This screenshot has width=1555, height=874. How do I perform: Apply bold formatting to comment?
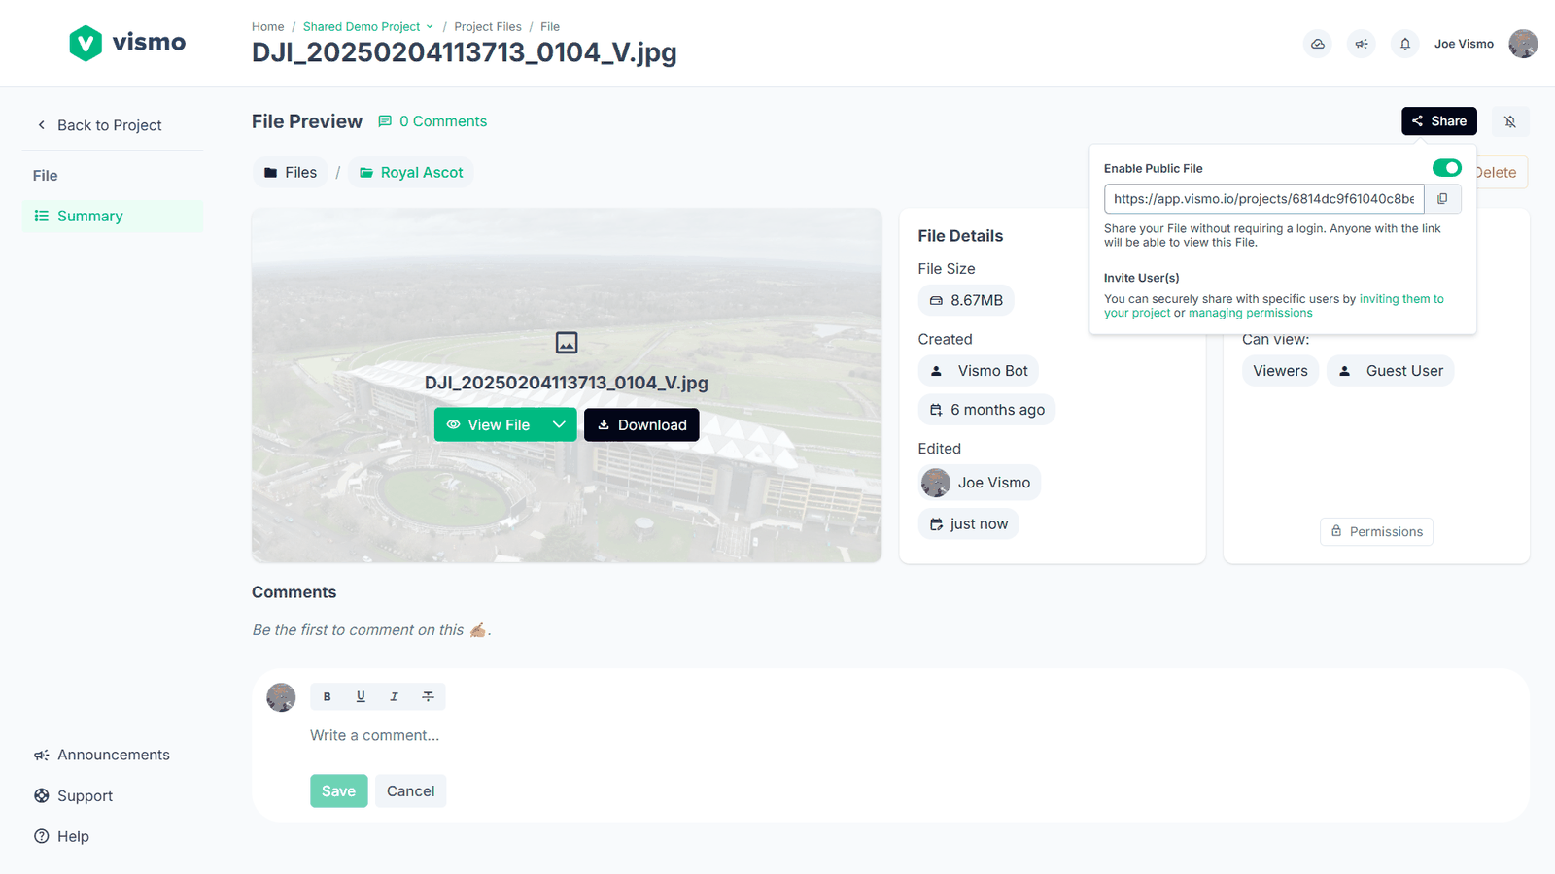click(328, 696)
